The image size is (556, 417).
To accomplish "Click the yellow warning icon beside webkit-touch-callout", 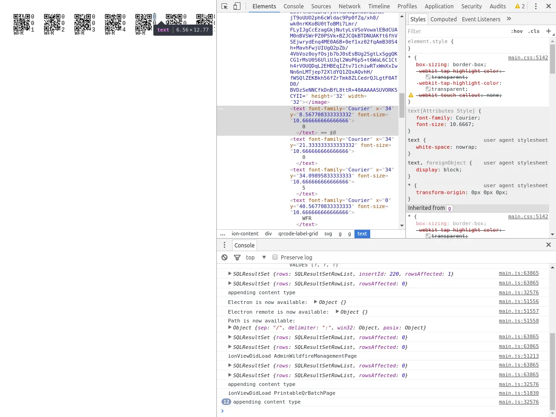I will pyautogui.click(x=411, y=95).
